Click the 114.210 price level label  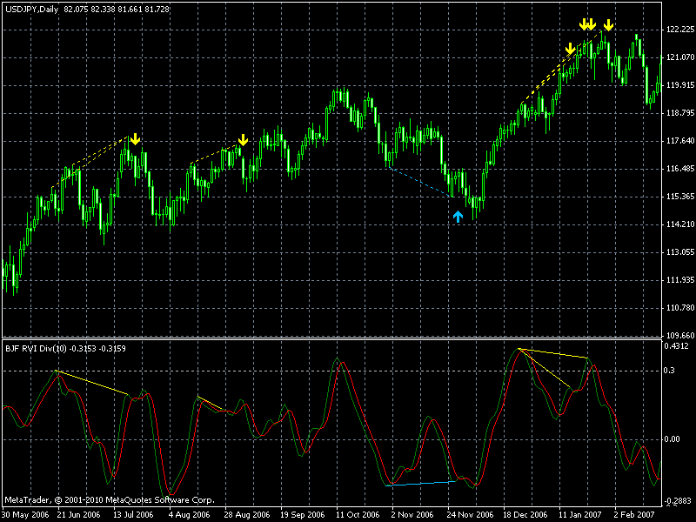tap(680, 224)
